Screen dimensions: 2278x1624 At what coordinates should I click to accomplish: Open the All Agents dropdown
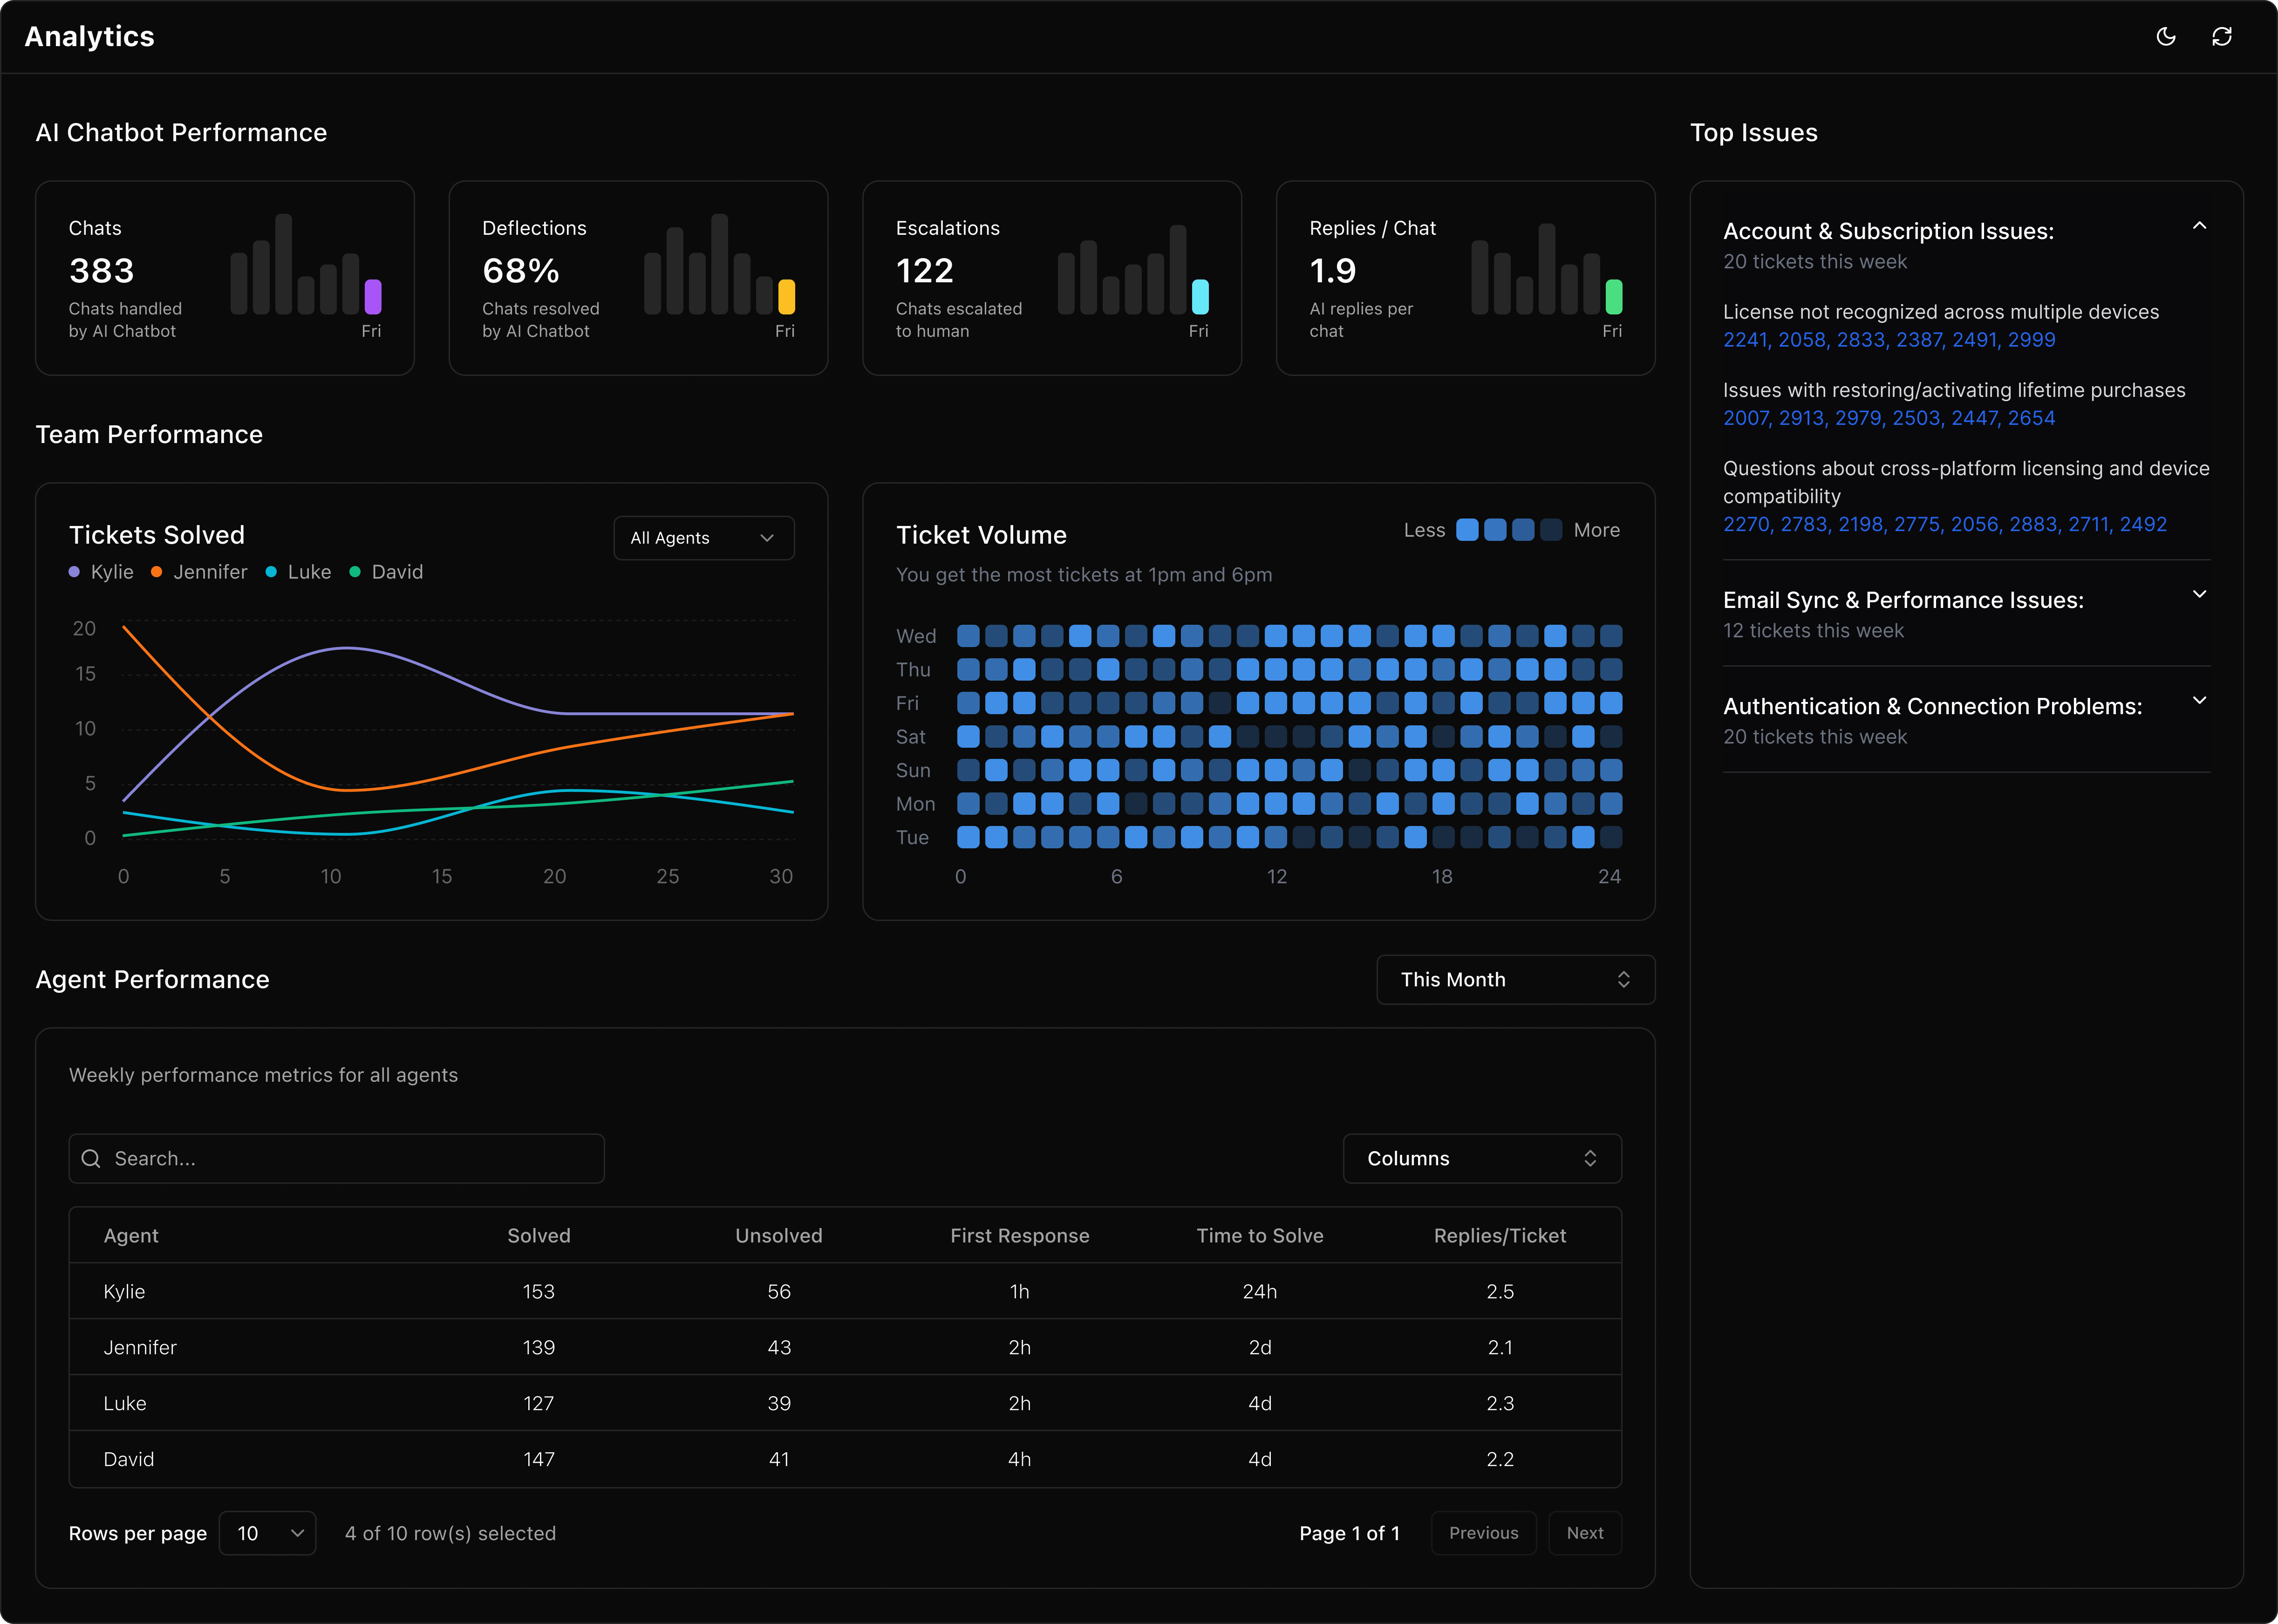[703, 538]
